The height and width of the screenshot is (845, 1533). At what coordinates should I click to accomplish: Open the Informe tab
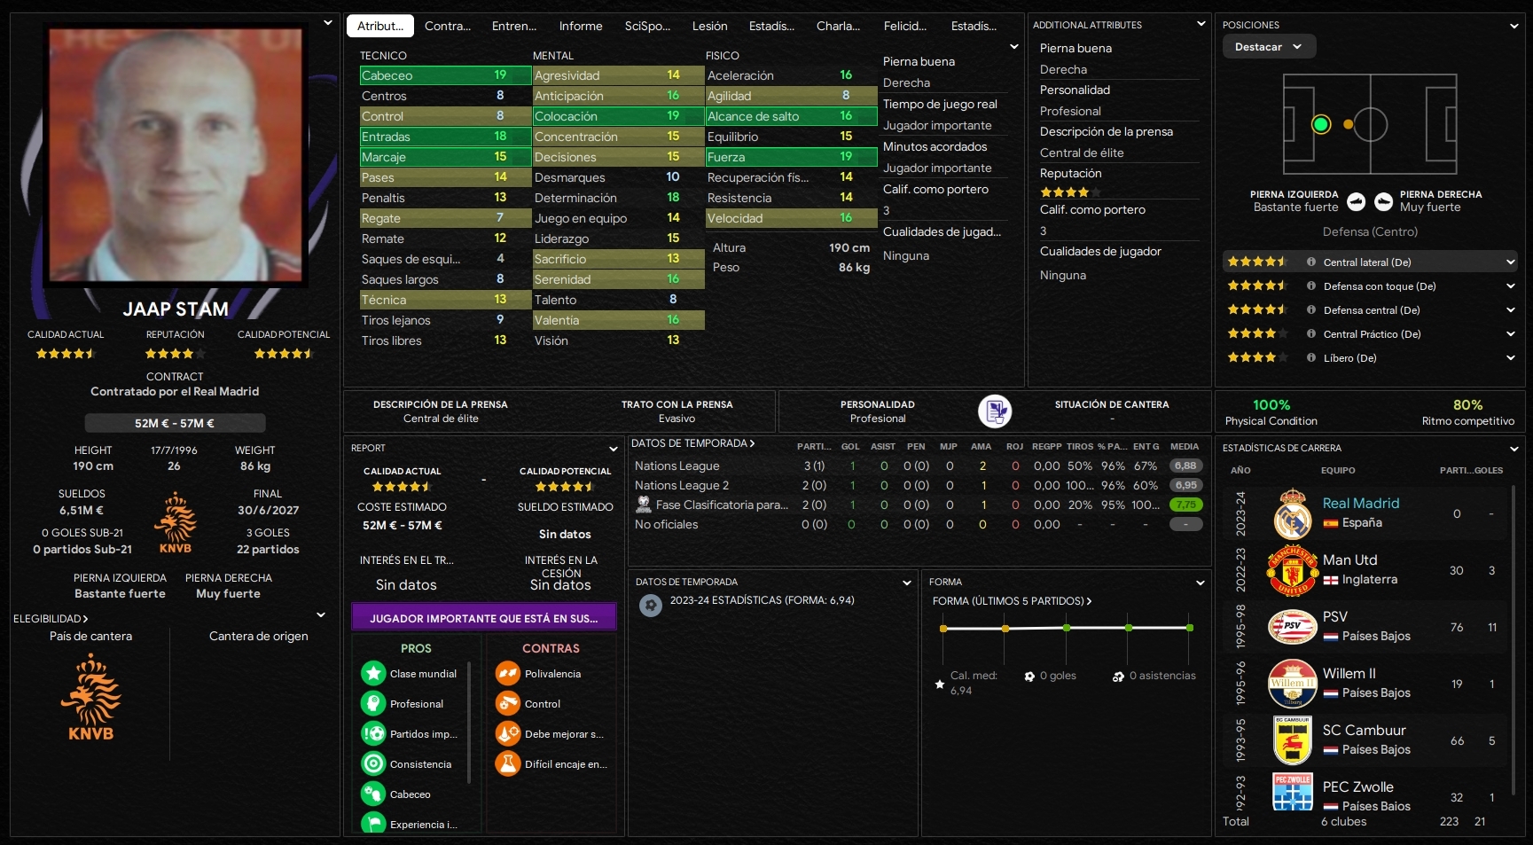click(581, 26)
